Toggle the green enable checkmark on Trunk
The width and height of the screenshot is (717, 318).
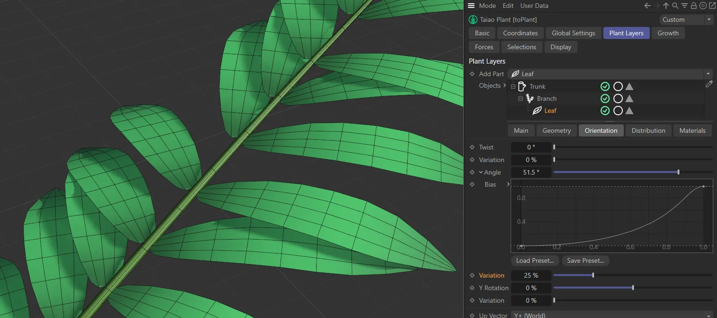pyautogui.click(x=605, y=86)
